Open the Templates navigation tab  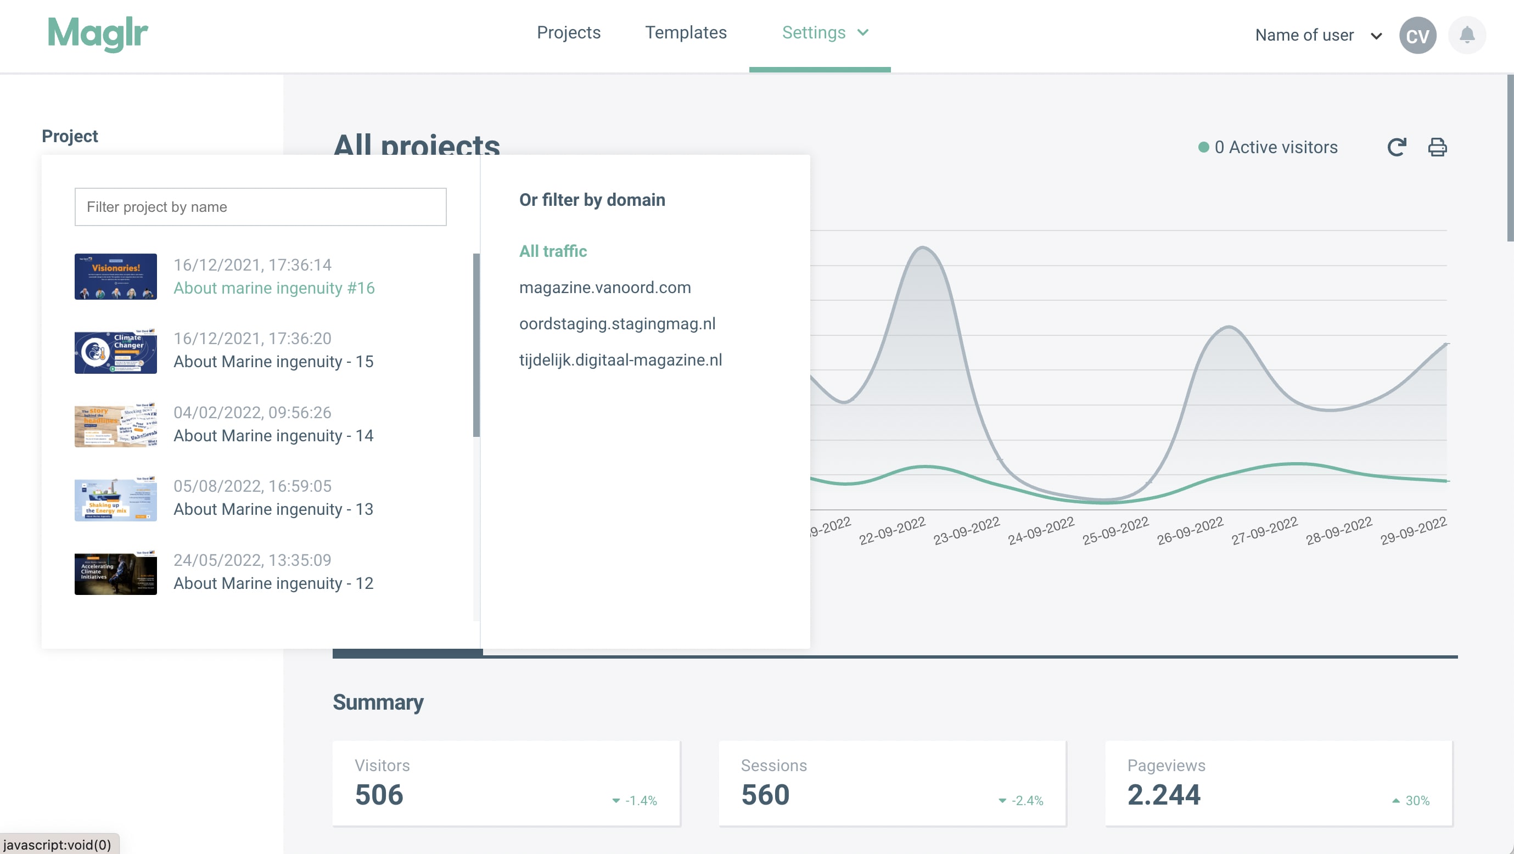coord(686,32)
